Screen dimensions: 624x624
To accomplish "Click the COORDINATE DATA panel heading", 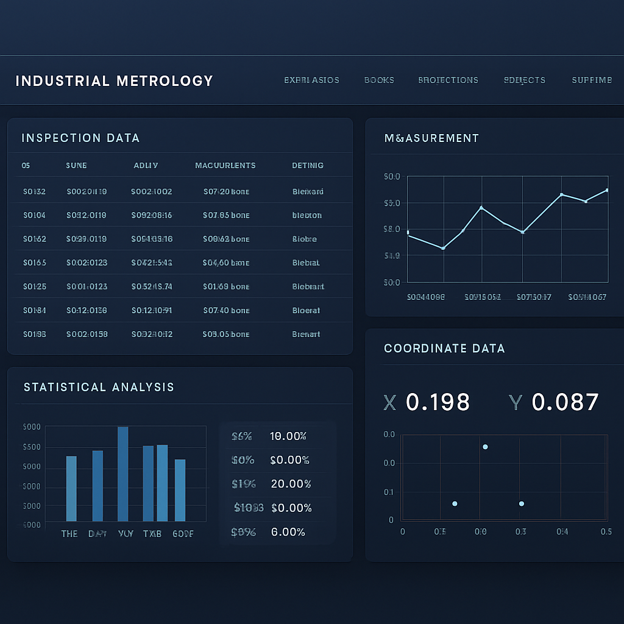I will (x=444, y=348).
